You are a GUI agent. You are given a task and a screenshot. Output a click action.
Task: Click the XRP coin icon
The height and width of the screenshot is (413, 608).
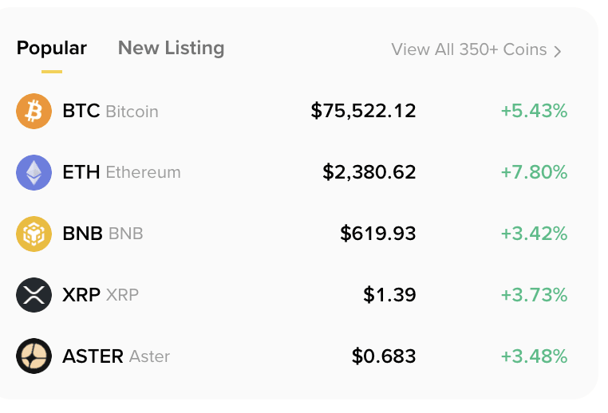tap(34, 295)
